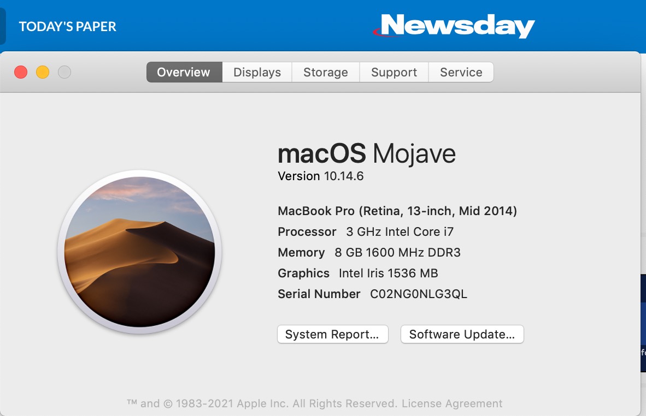Click serial number C02NG0NLG3QL
This screenshot has height=416, width=646.
click(x=419, y=294)
